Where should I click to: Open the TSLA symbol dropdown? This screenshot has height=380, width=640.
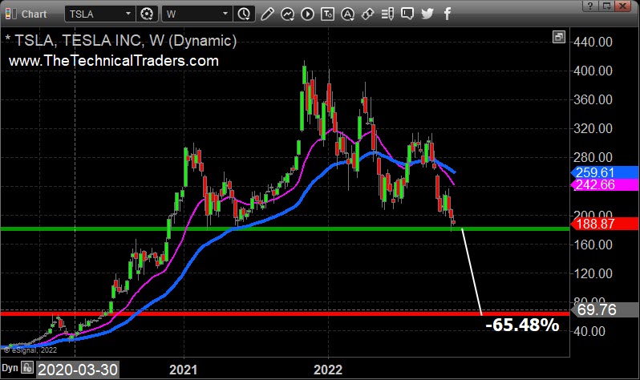point(128,14)
